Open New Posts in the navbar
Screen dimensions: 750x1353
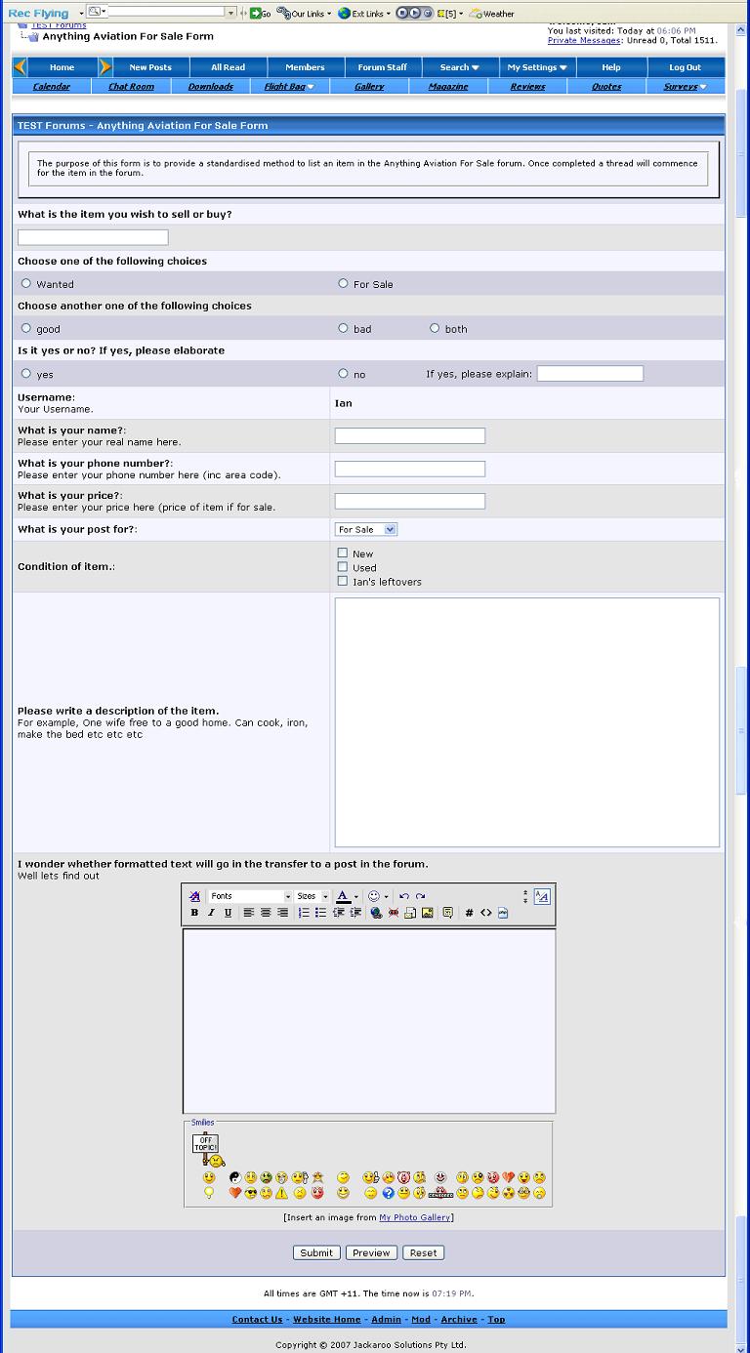point(150,67)
